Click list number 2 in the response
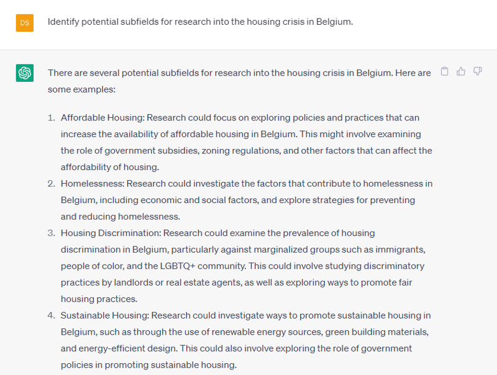The width and height of the screenshot is (497, 375). pos(52,184)
